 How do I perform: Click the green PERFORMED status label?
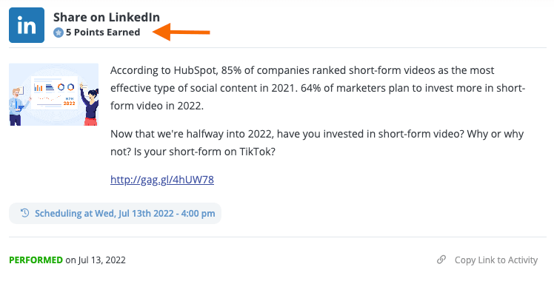[x=36, y=260]
